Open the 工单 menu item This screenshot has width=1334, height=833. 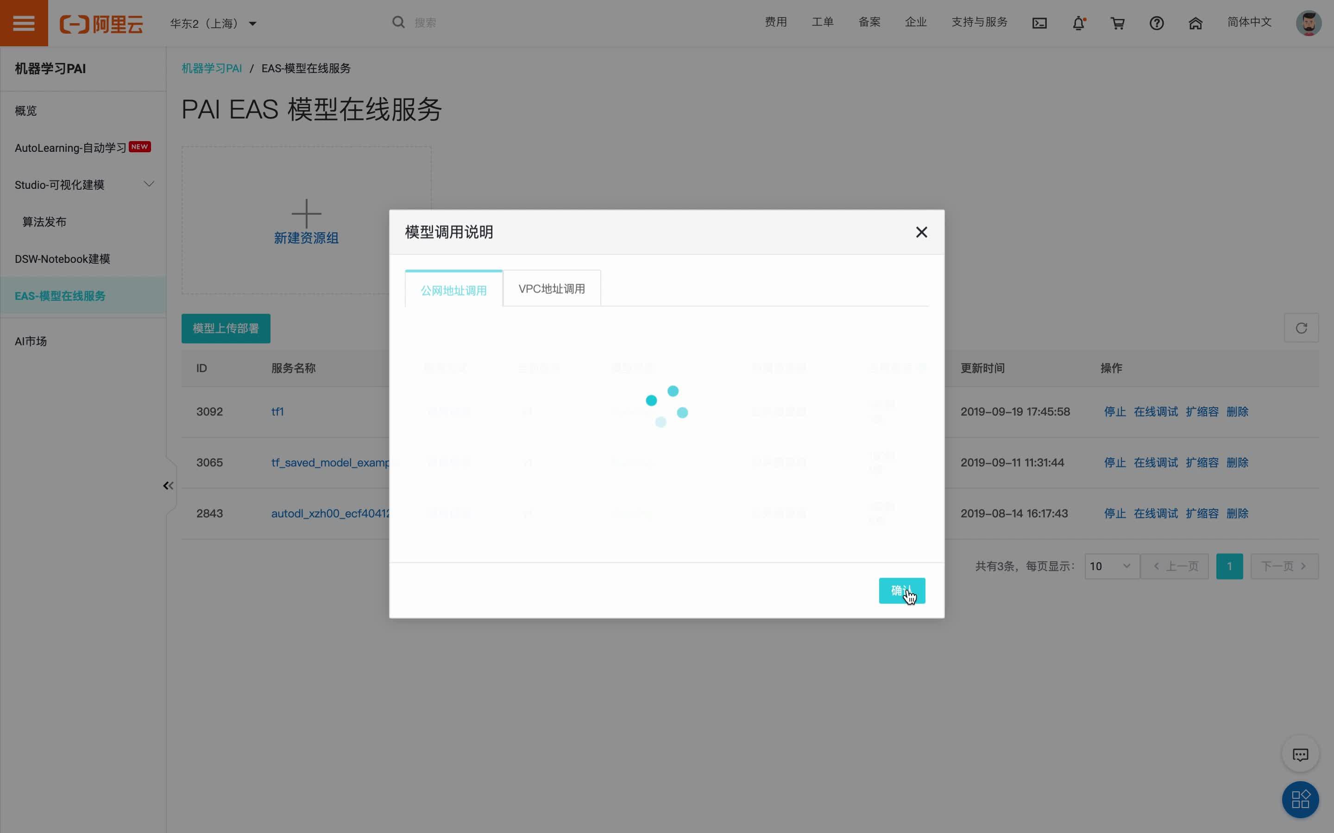coord(822,21)
